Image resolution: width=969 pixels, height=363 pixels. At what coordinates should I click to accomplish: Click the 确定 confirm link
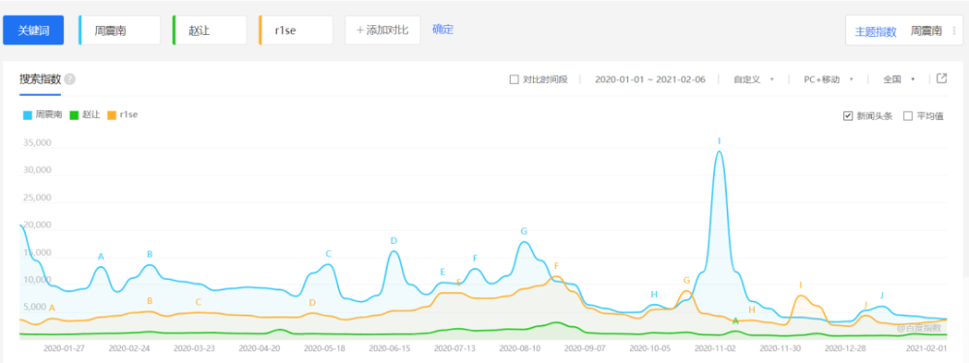443,29
